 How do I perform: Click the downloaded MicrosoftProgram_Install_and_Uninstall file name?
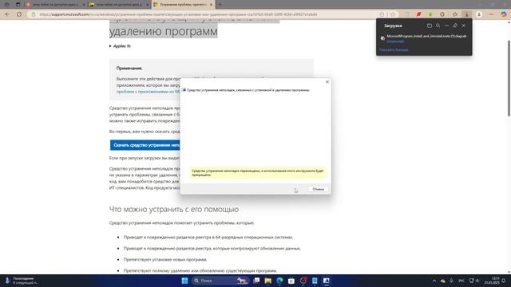click(426, 36)
